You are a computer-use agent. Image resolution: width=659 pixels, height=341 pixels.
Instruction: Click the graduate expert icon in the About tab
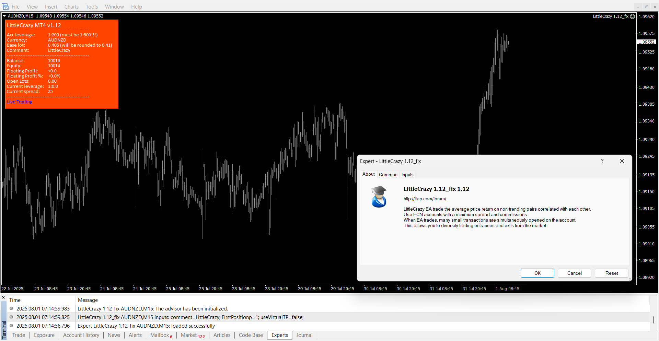379,197
